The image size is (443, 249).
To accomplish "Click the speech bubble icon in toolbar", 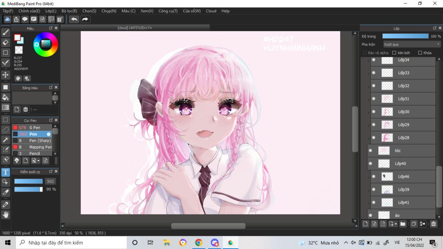I will click(x=25, y=19).
